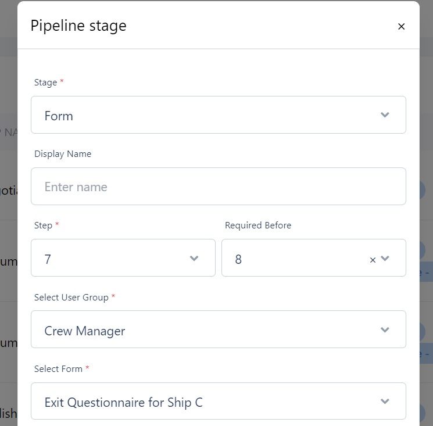This screenshot has width=433, height=426.
Task: Click the Required Before label
Action: click(258, 225)
